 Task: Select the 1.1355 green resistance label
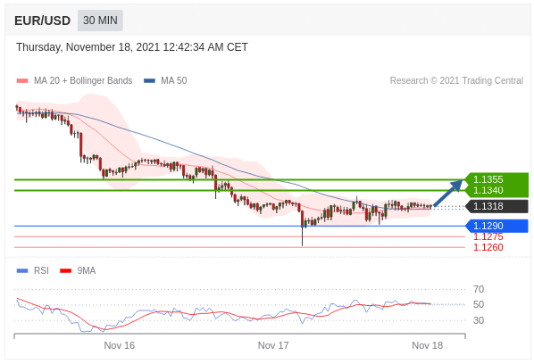tap(488, 179)
